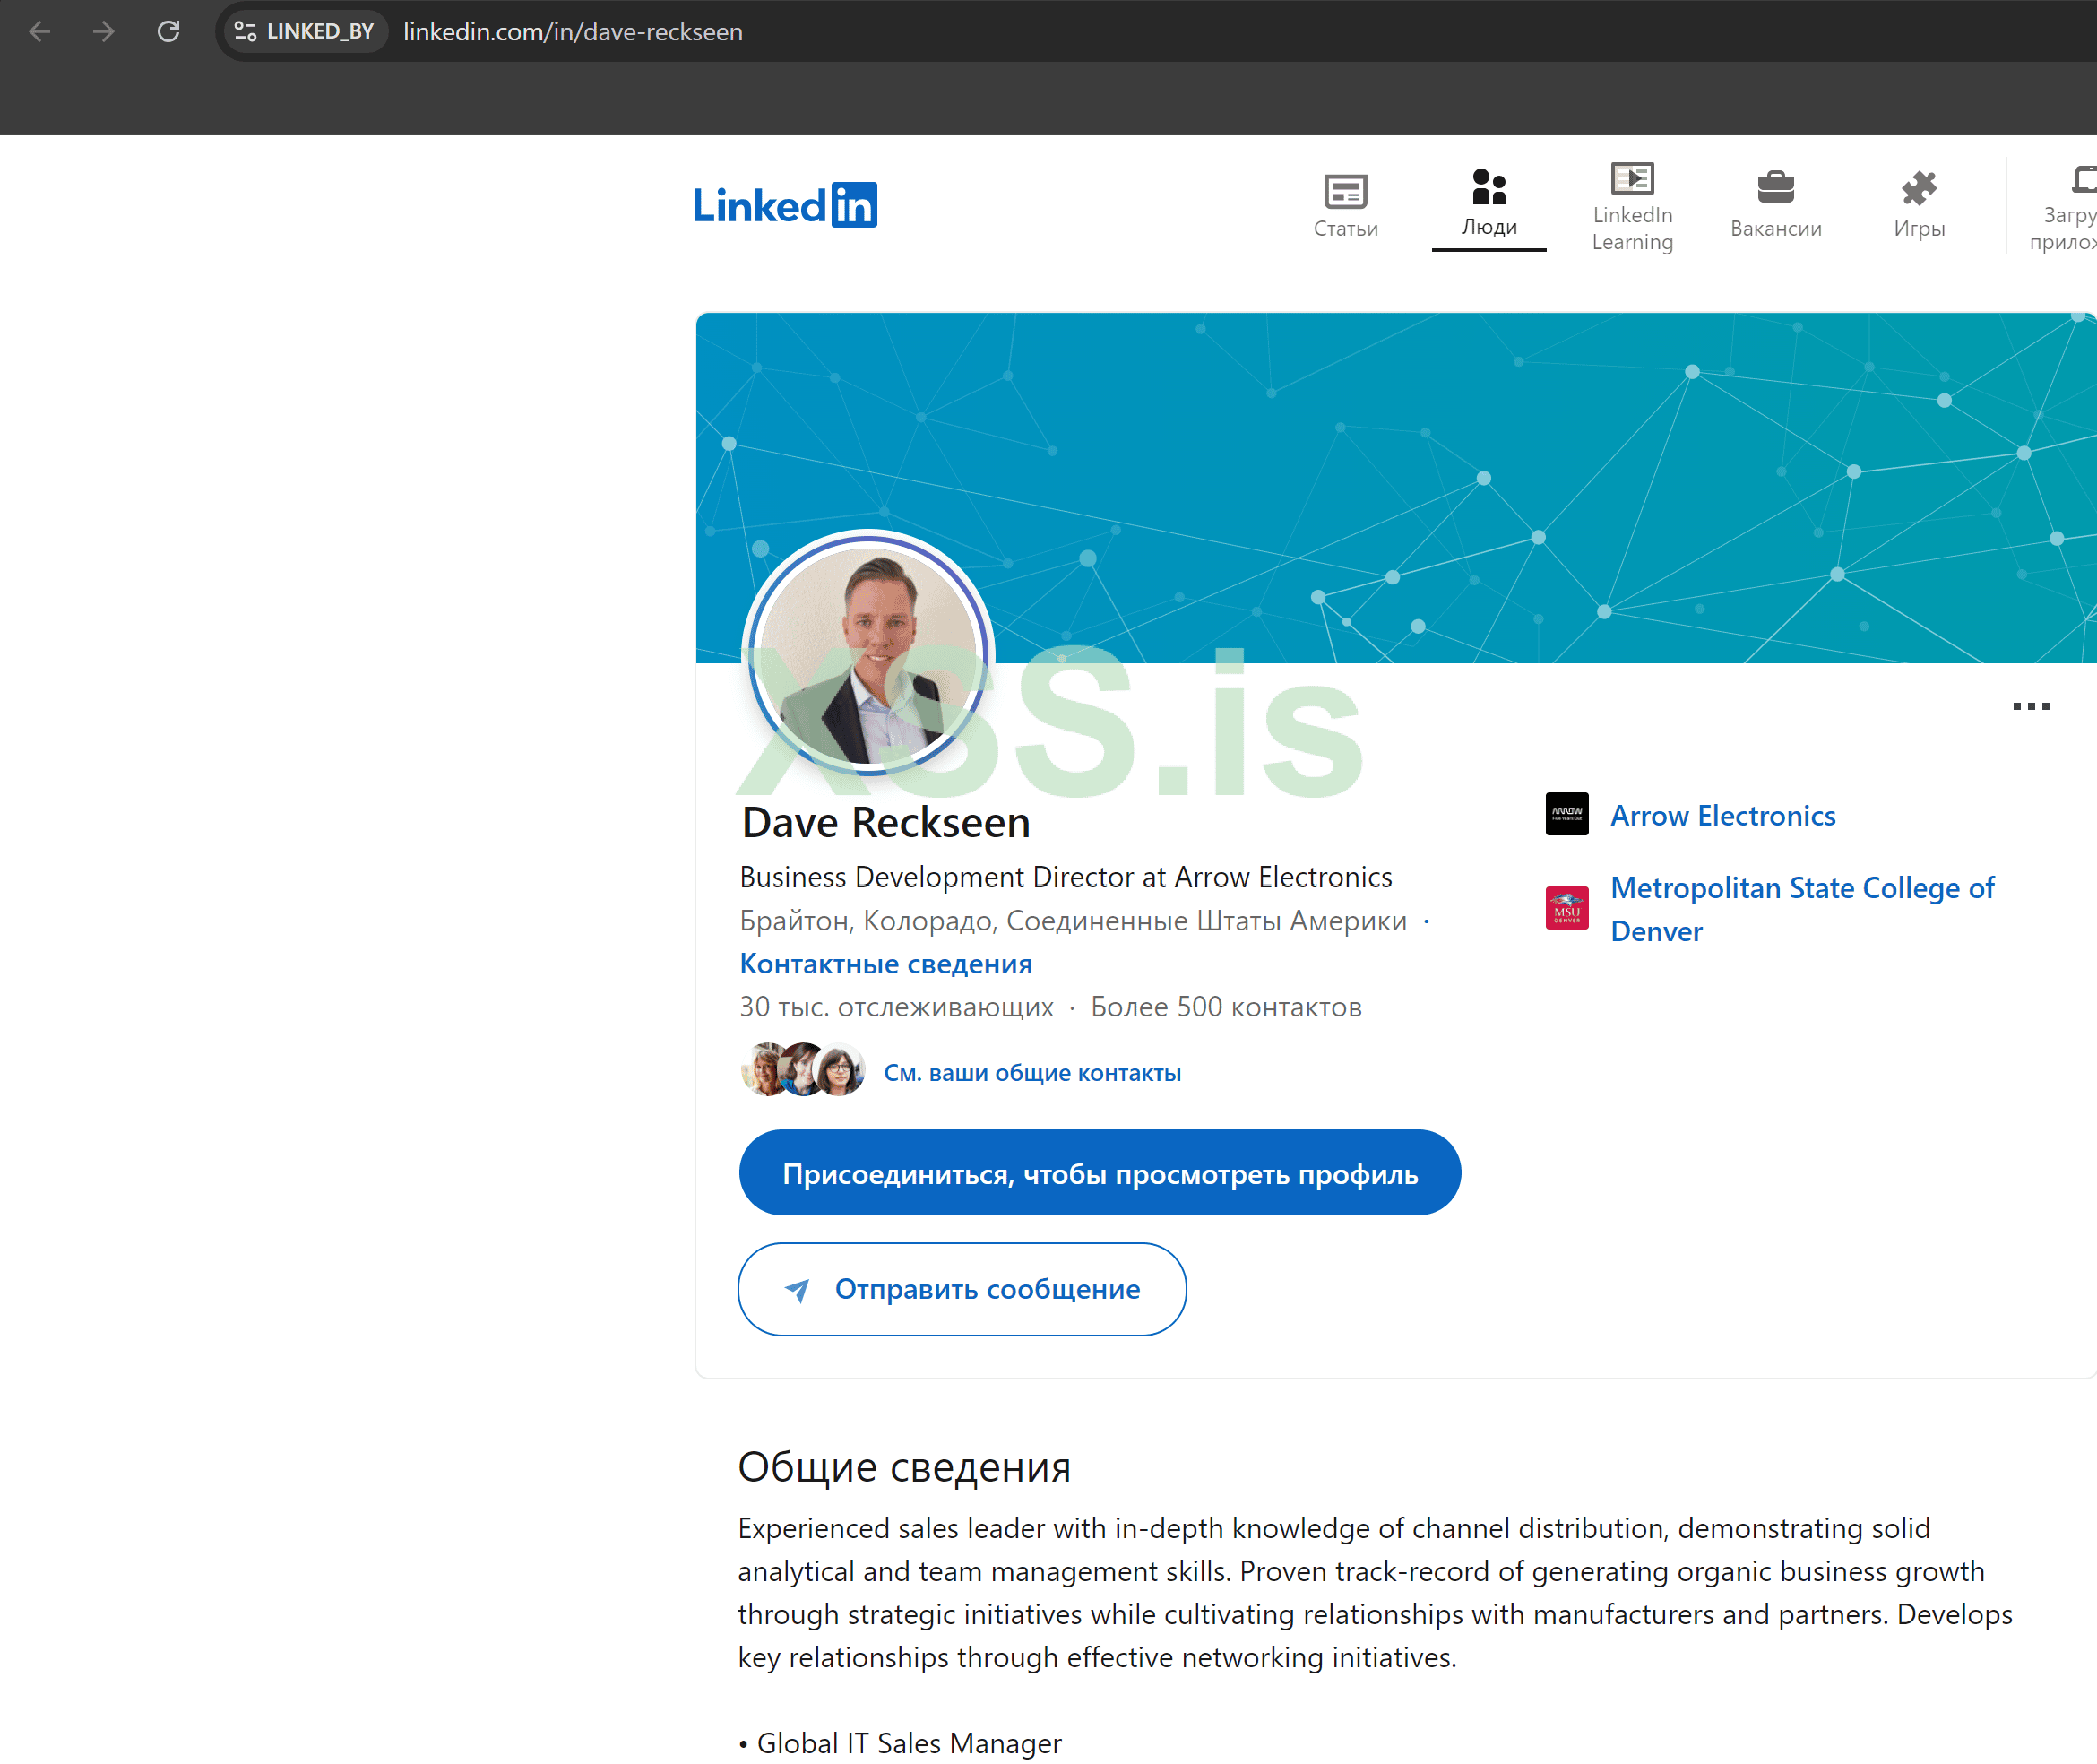The height and width of the screenshot is (1764, 2097).
Task: Click the LINKED_BY site info chip
Action: click(304, 32)
